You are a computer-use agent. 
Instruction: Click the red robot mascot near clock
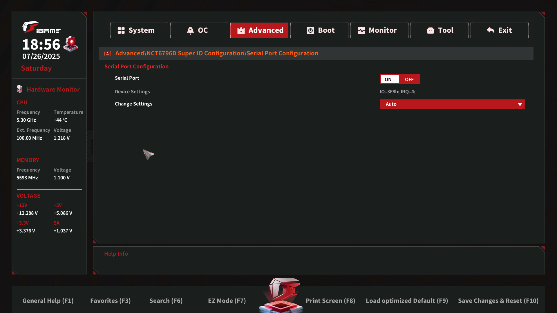pyautogui.click(x=71, y=44)
